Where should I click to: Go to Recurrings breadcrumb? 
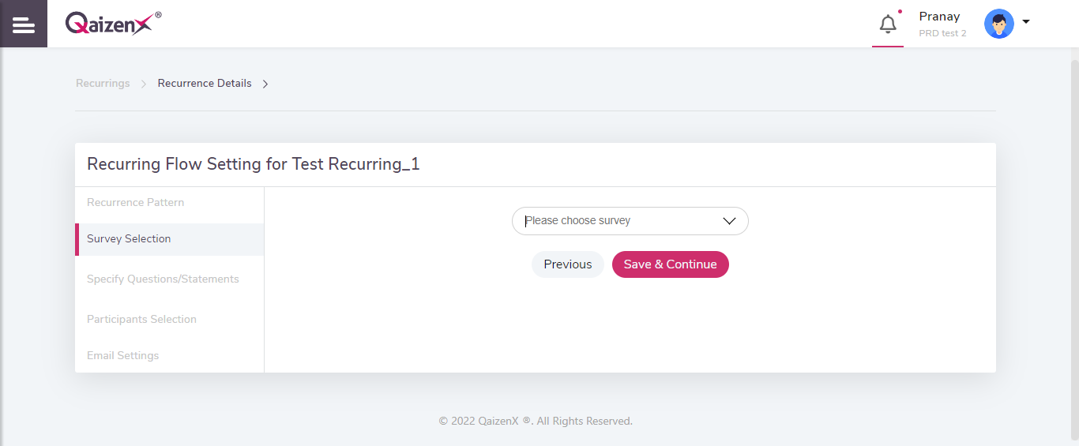point(103,84)
